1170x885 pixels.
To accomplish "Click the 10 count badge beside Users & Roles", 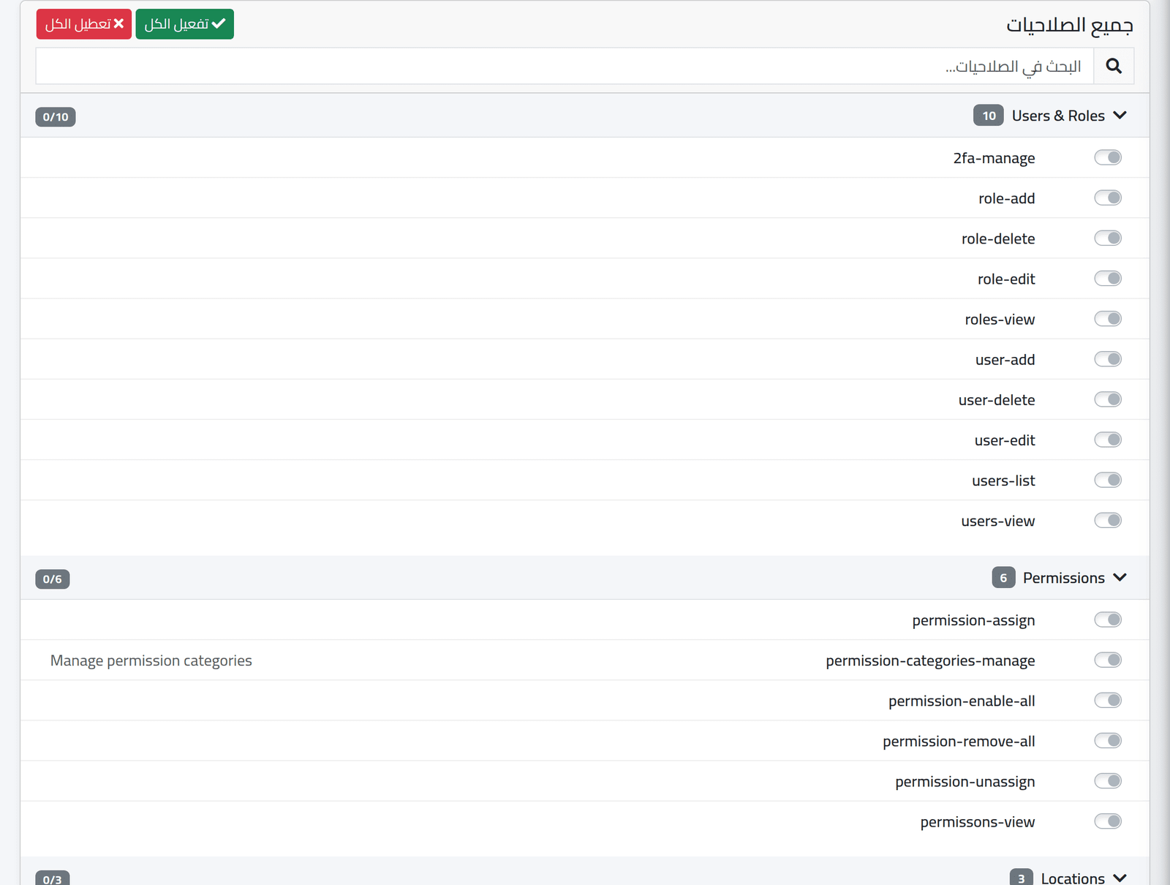I will coord(989,116).
